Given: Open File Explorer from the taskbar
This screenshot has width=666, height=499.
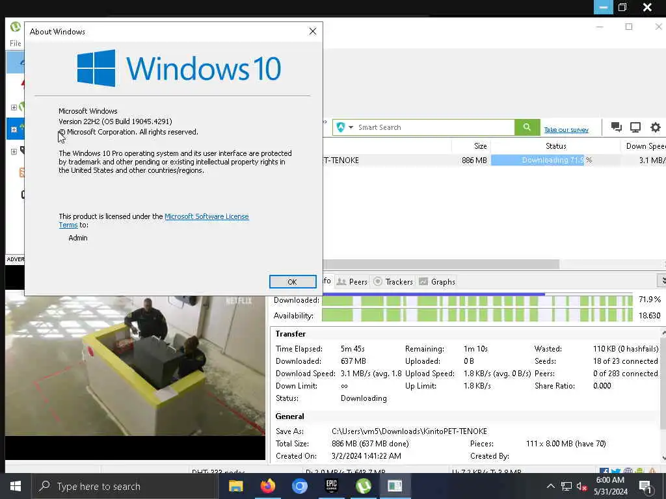Looking at the screenshot, I should [x=235, y=486].
